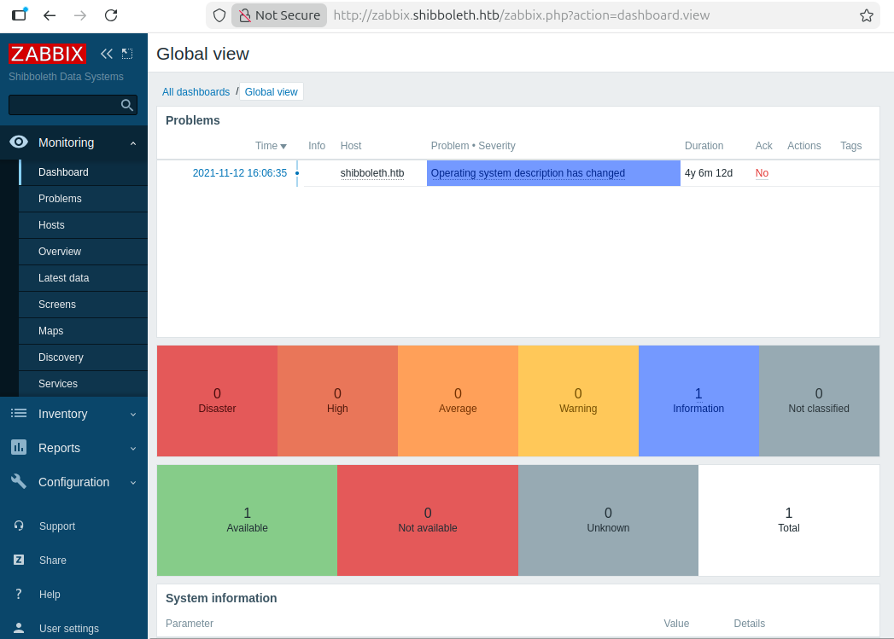894x639 pixels.
Task: Hide sidebar using the kiosk-style icon
Action: tap(127, 54)
